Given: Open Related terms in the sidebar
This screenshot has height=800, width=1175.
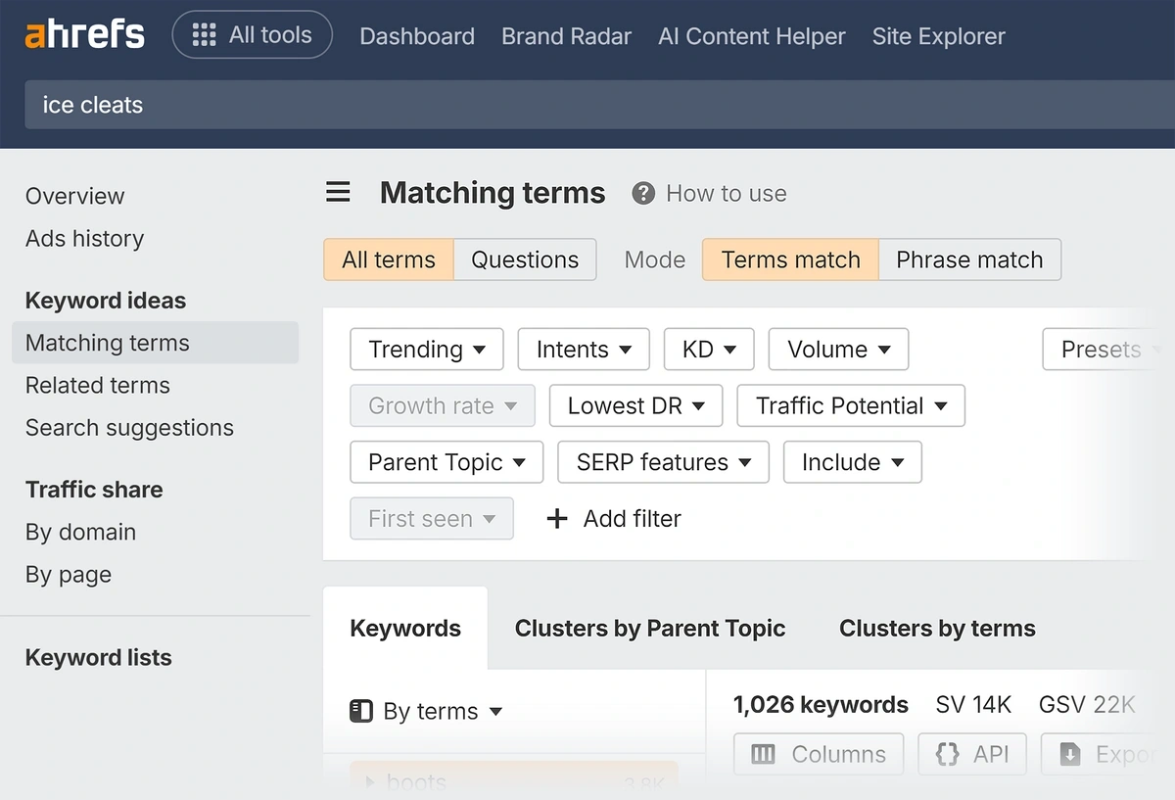Looking at the screenshot, I should pyautogui.click(x=98, y=386).
